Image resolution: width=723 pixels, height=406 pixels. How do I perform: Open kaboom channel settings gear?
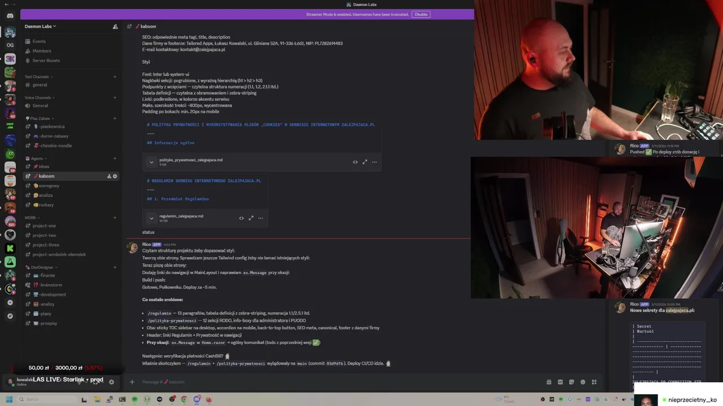[115, 176]
